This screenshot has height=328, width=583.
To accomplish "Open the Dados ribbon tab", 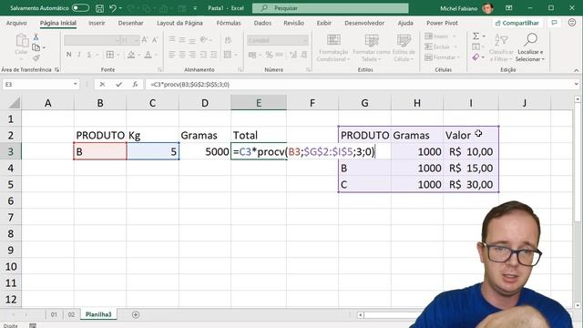I will (262, 23).
